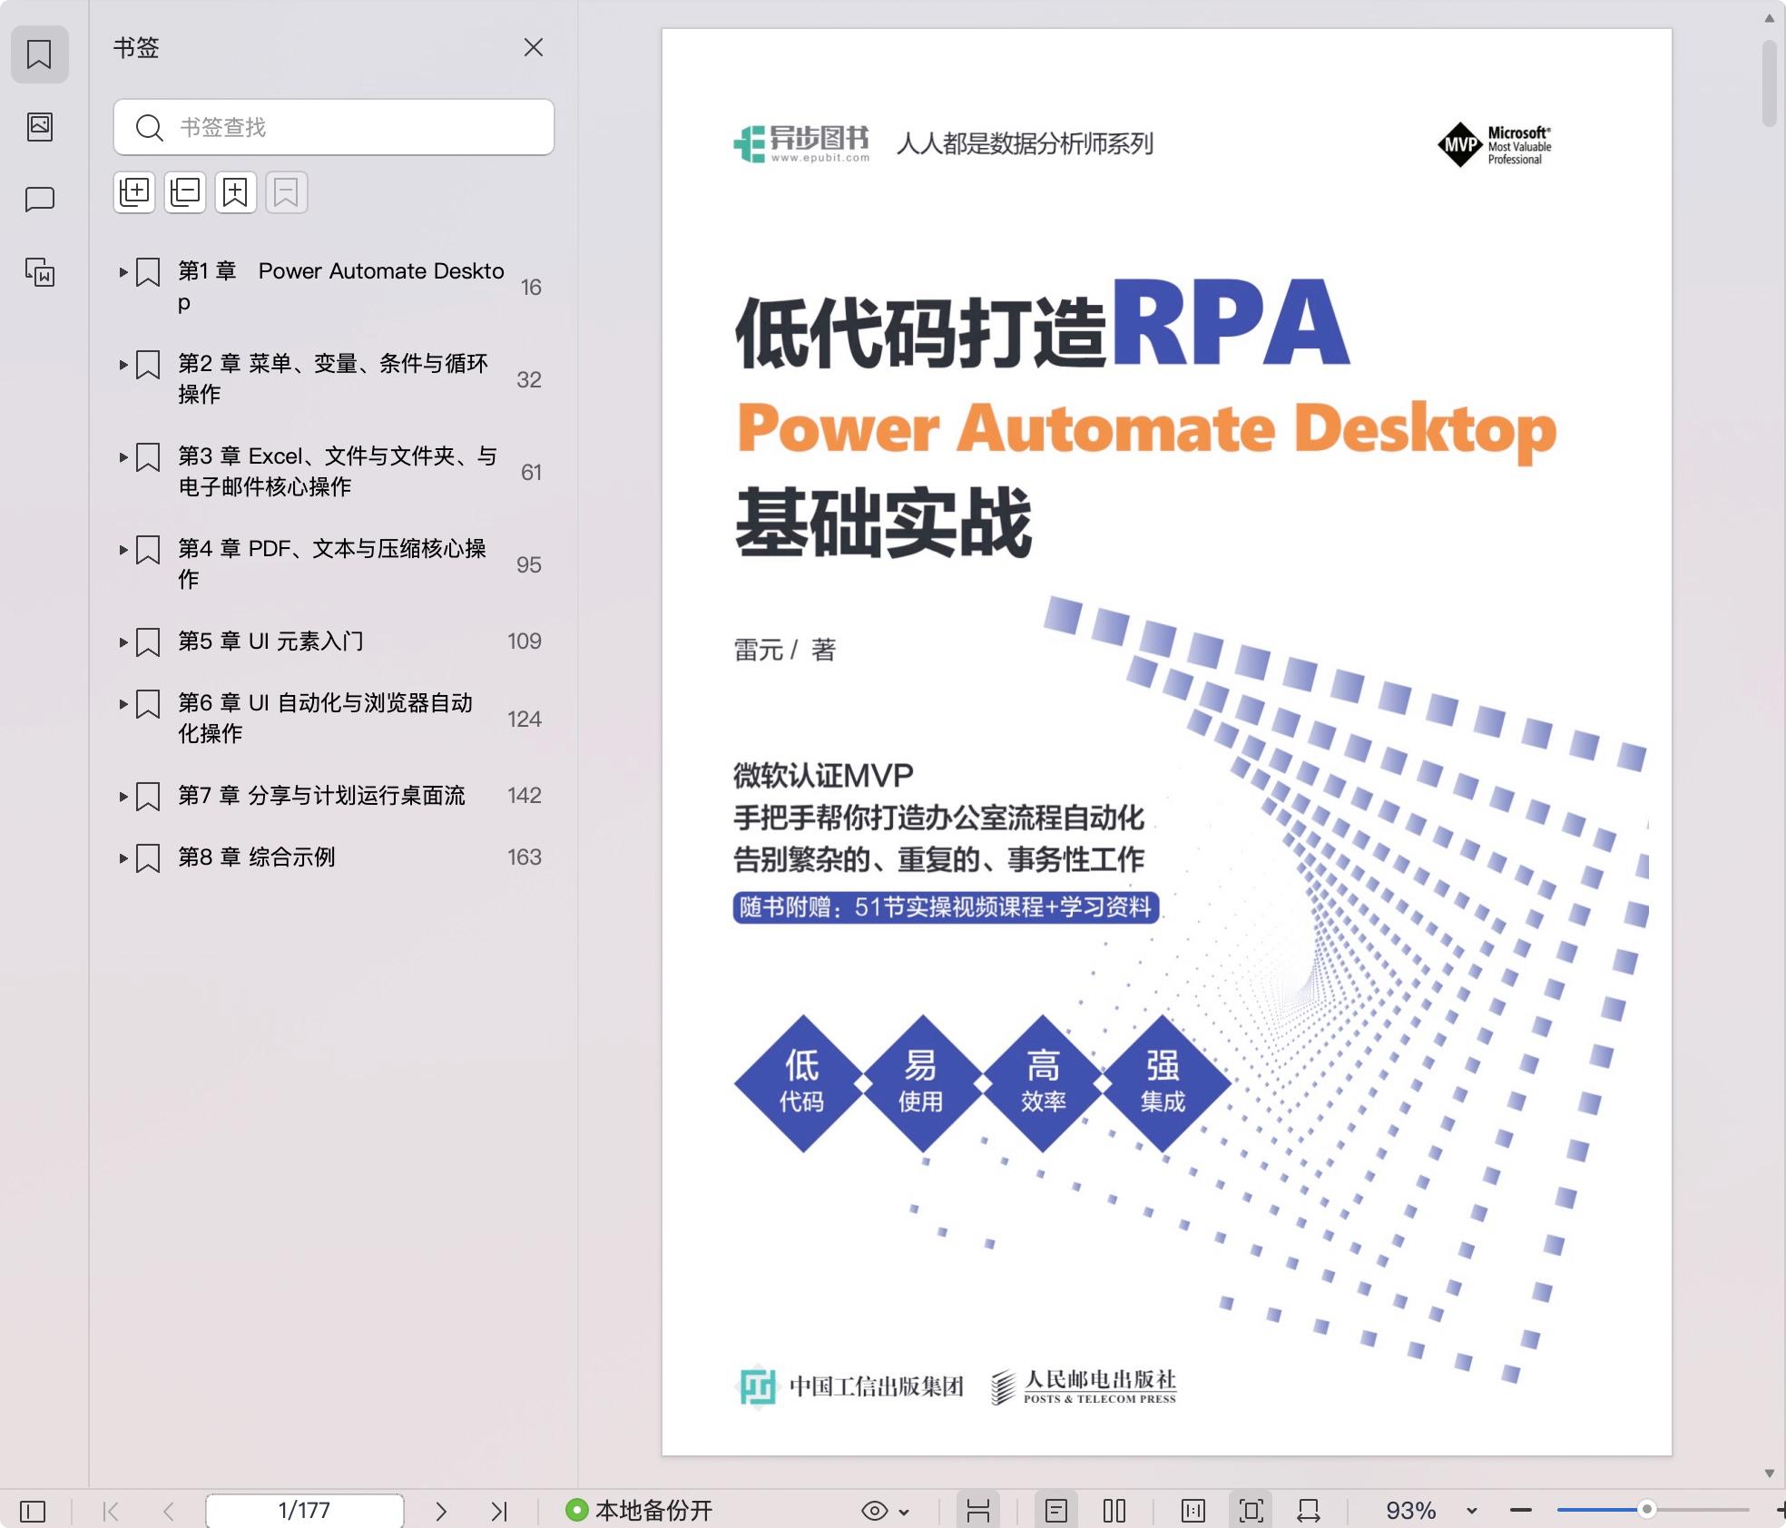Jump to 第8 章 综合示例
The image size is (1786, 1528).
[x=256, y=857]
